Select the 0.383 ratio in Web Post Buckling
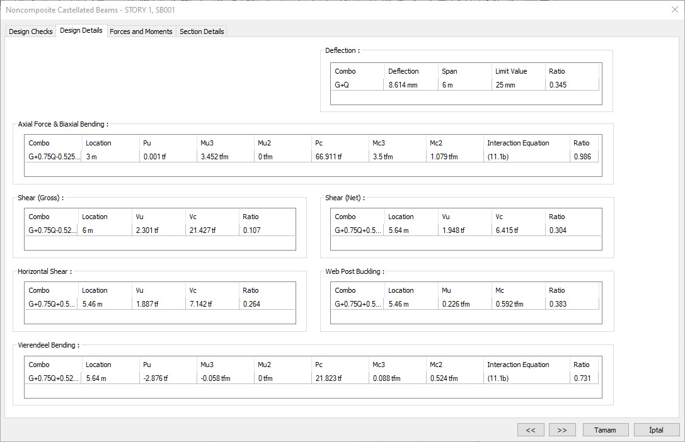Image resolution: width=685 pixels, height=442 pixels. point(558,304)
